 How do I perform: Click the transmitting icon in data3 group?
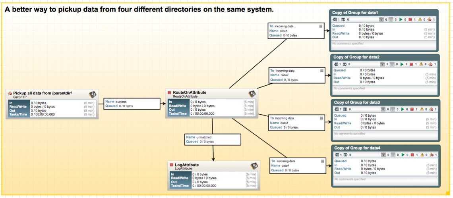(x=383, y=110)
